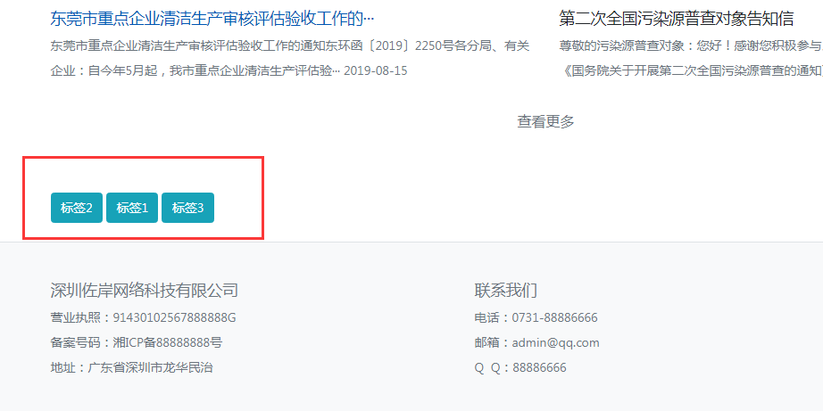Click the QQ number 88886666
Viewport: 823px width, 411px height.
point(539,367)
